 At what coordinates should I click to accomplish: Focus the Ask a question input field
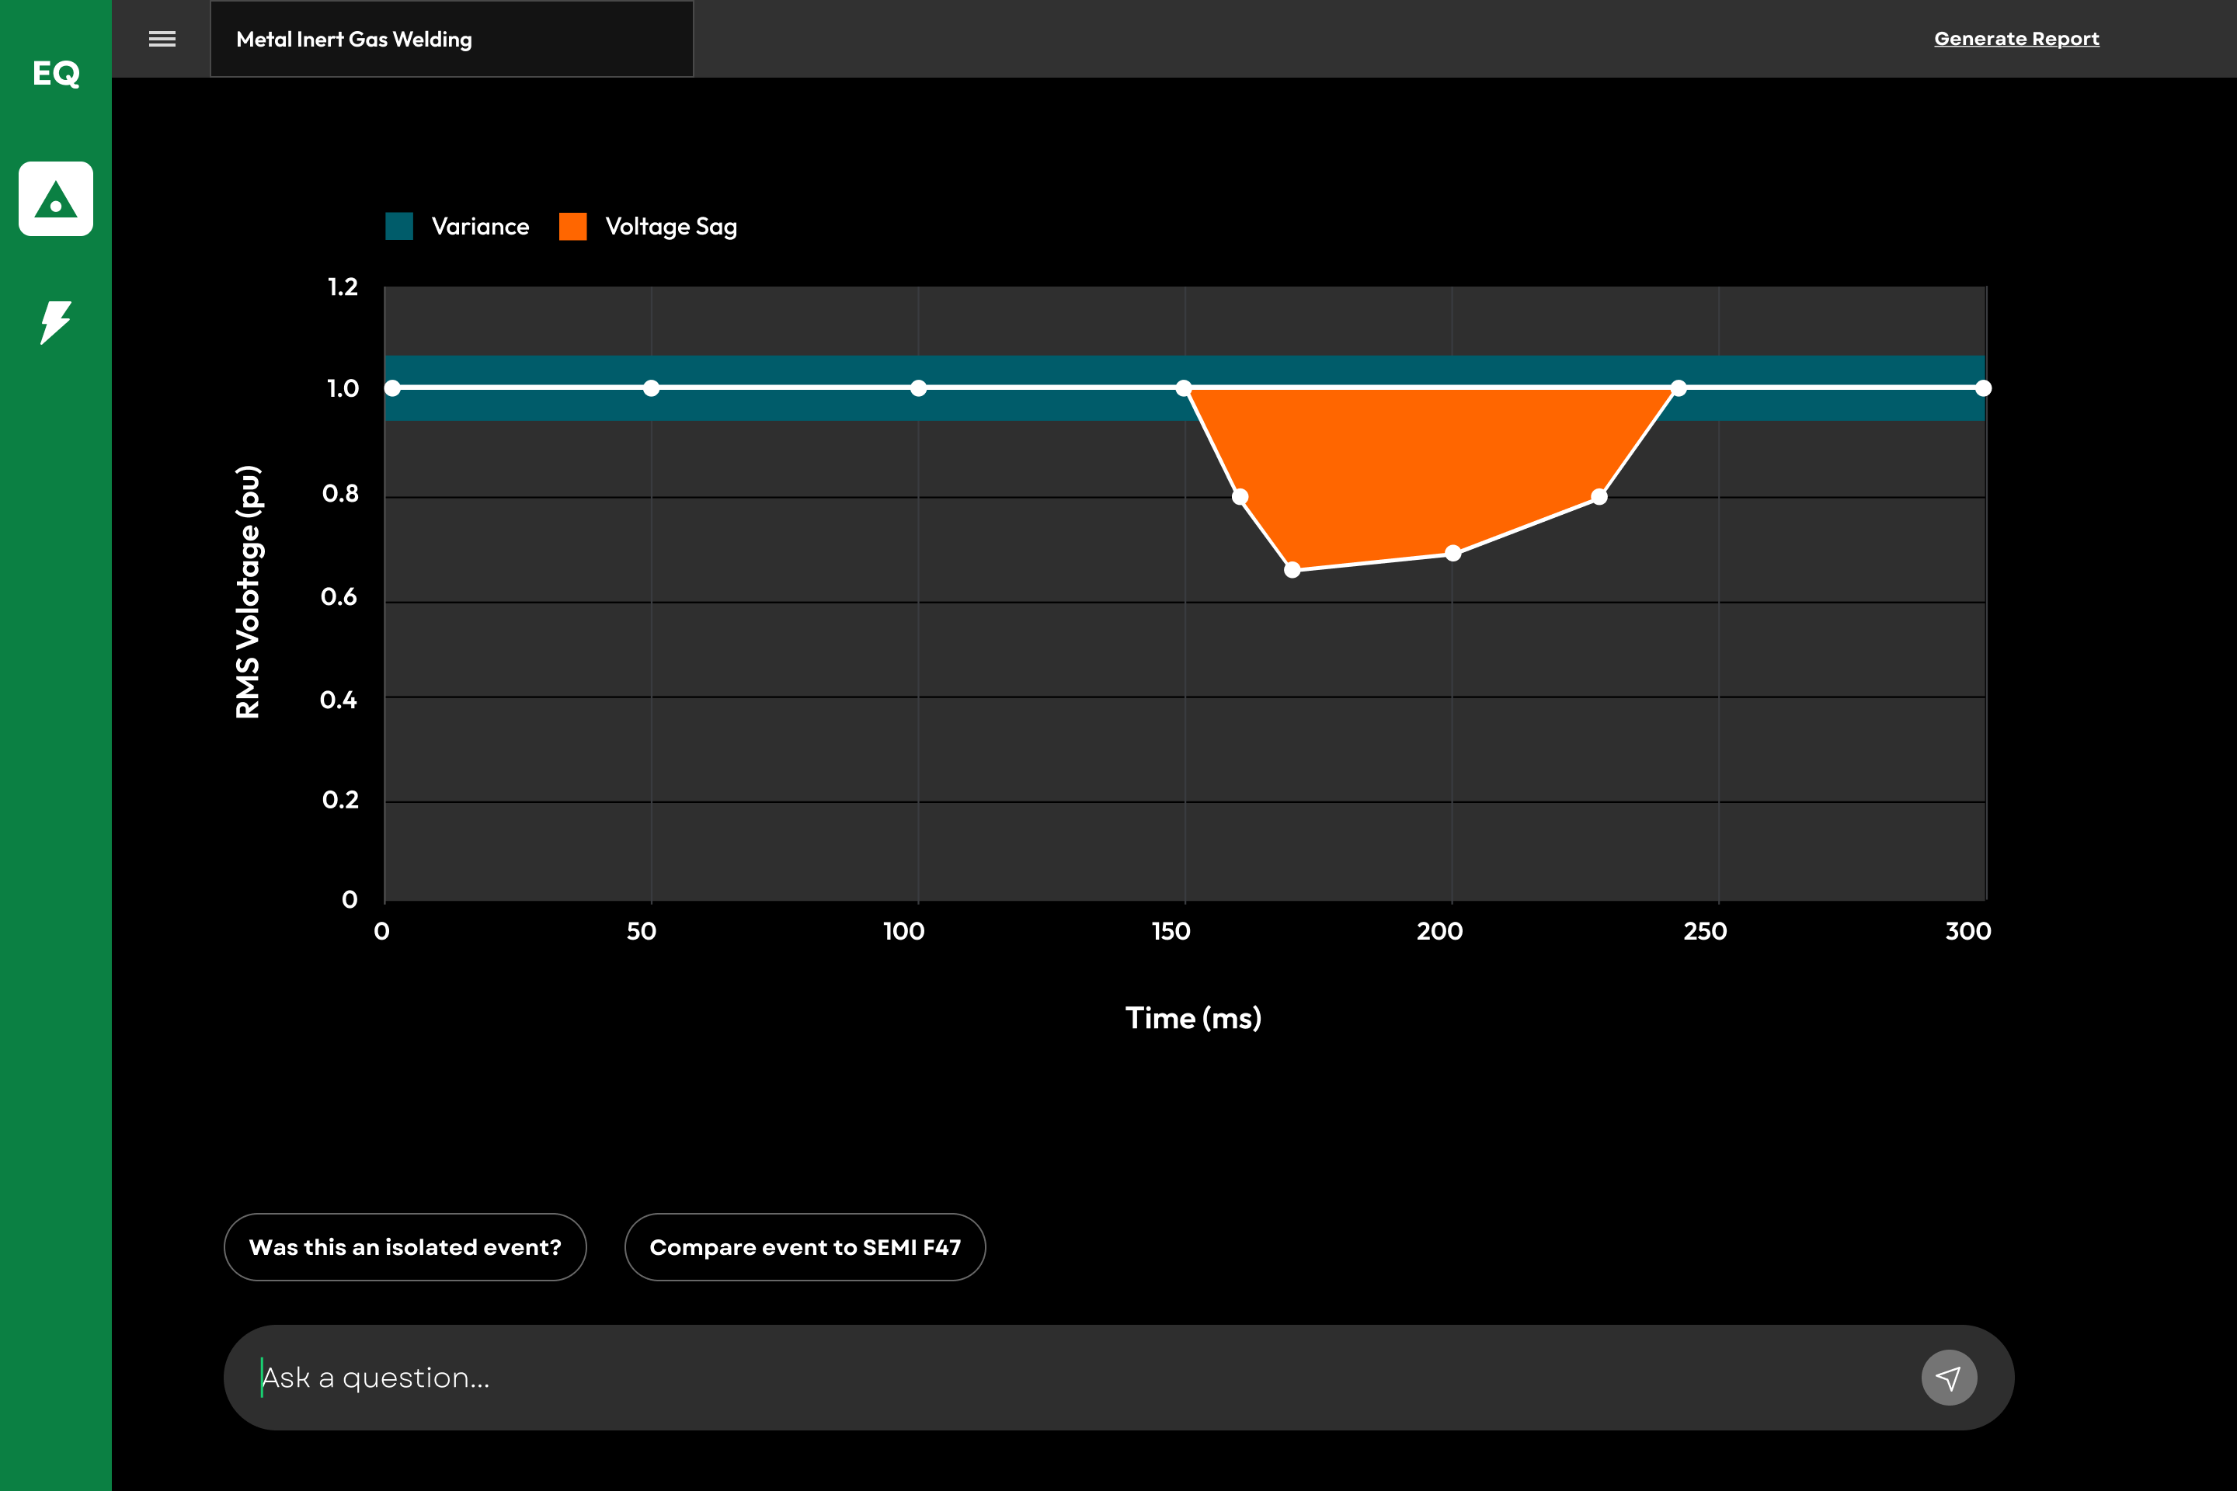1075,1377
